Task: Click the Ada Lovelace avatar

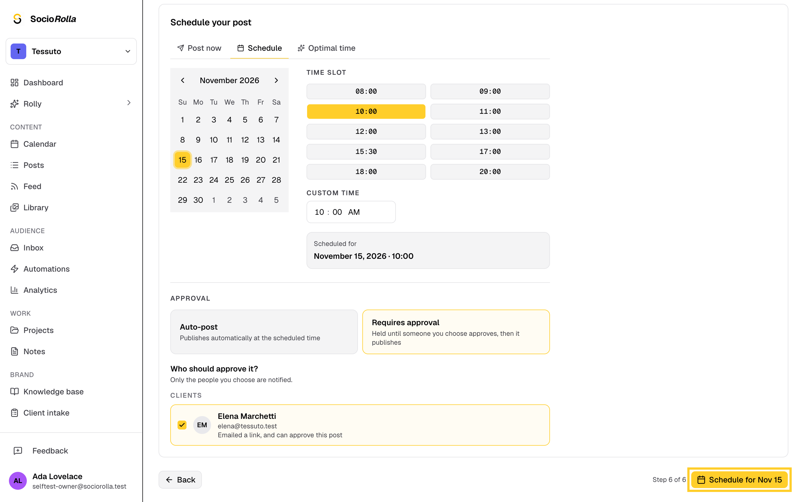Action: (x=18, y=481)
